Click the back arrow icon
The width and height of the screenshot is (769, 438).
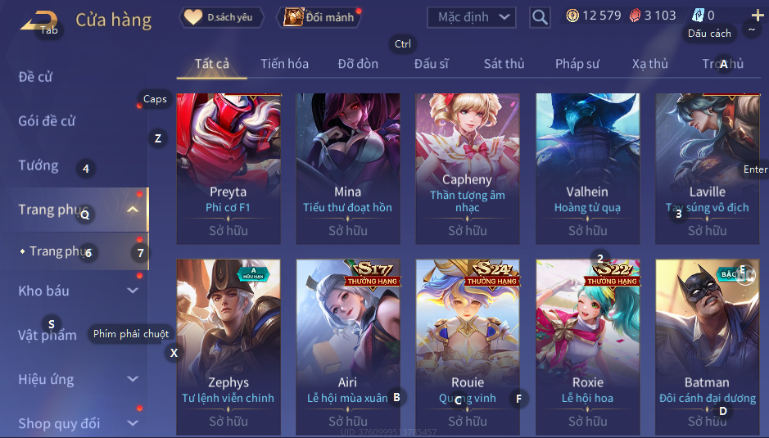[40, 20]
